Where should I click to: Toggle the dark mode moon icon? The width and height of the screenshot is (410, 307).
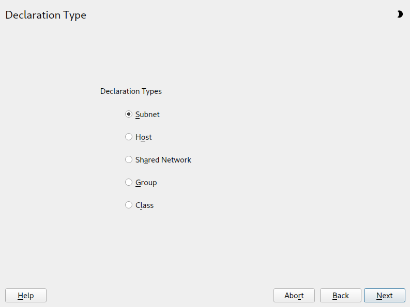pyautogui.click(x=399, y=14)
